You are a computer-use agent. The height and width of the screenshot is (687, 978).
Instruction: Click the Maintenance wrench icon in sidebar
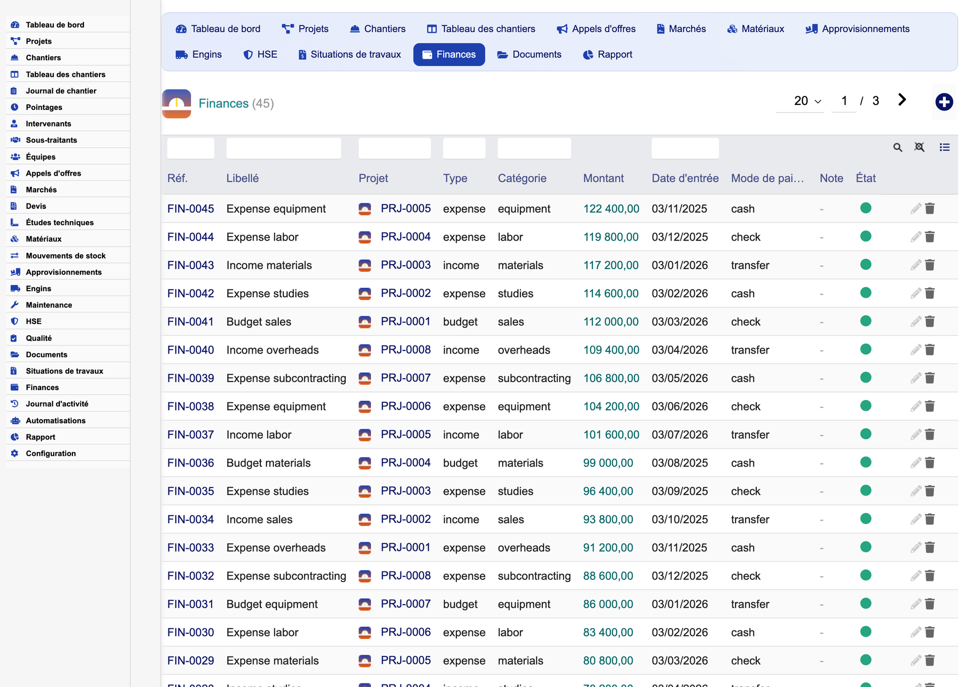15,305
